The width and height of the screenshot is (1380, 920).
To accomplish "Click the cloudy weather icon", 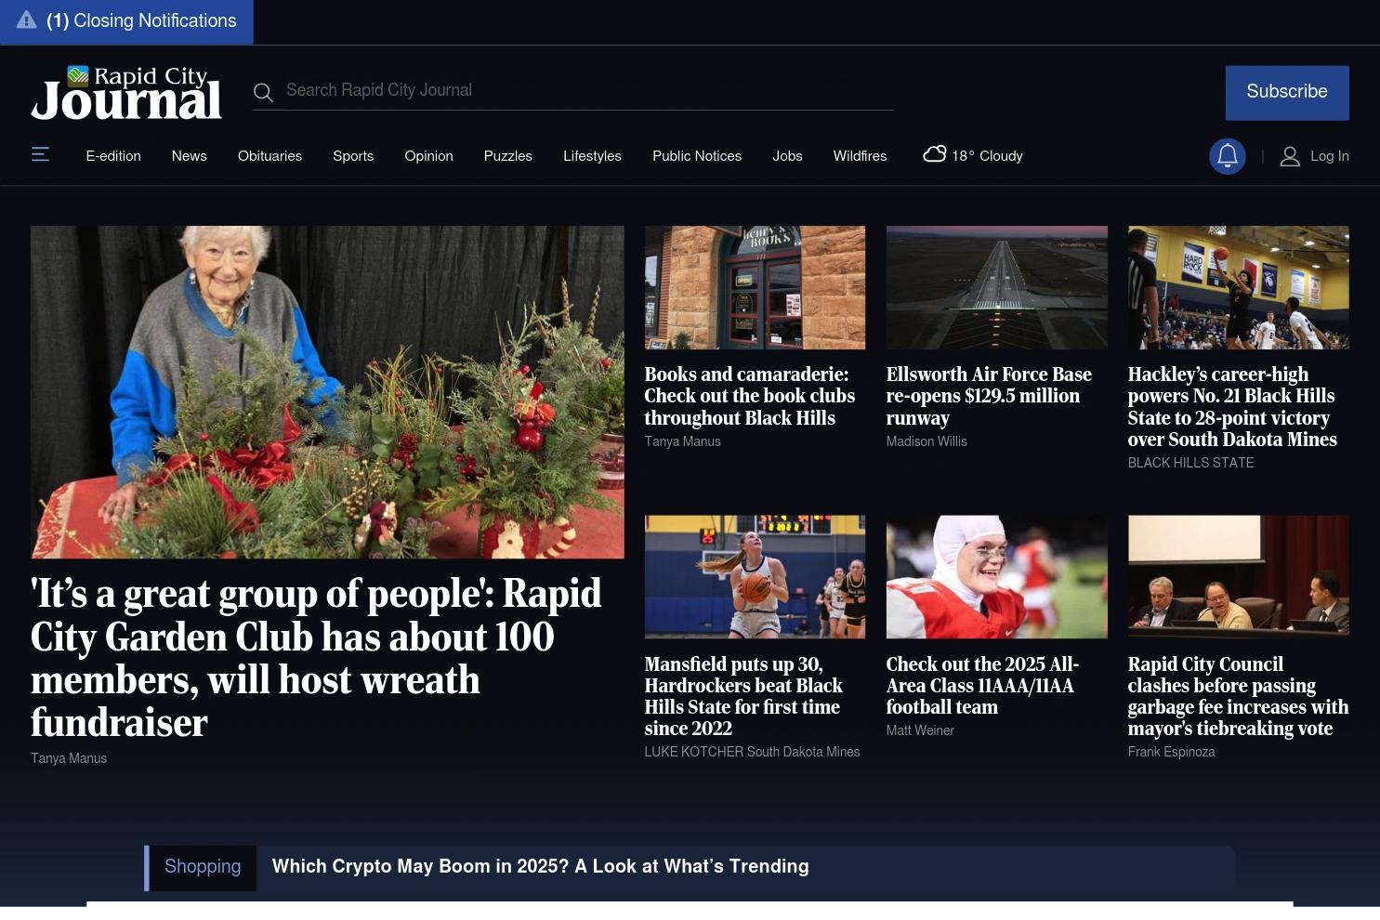I will (x=934, y=154).
